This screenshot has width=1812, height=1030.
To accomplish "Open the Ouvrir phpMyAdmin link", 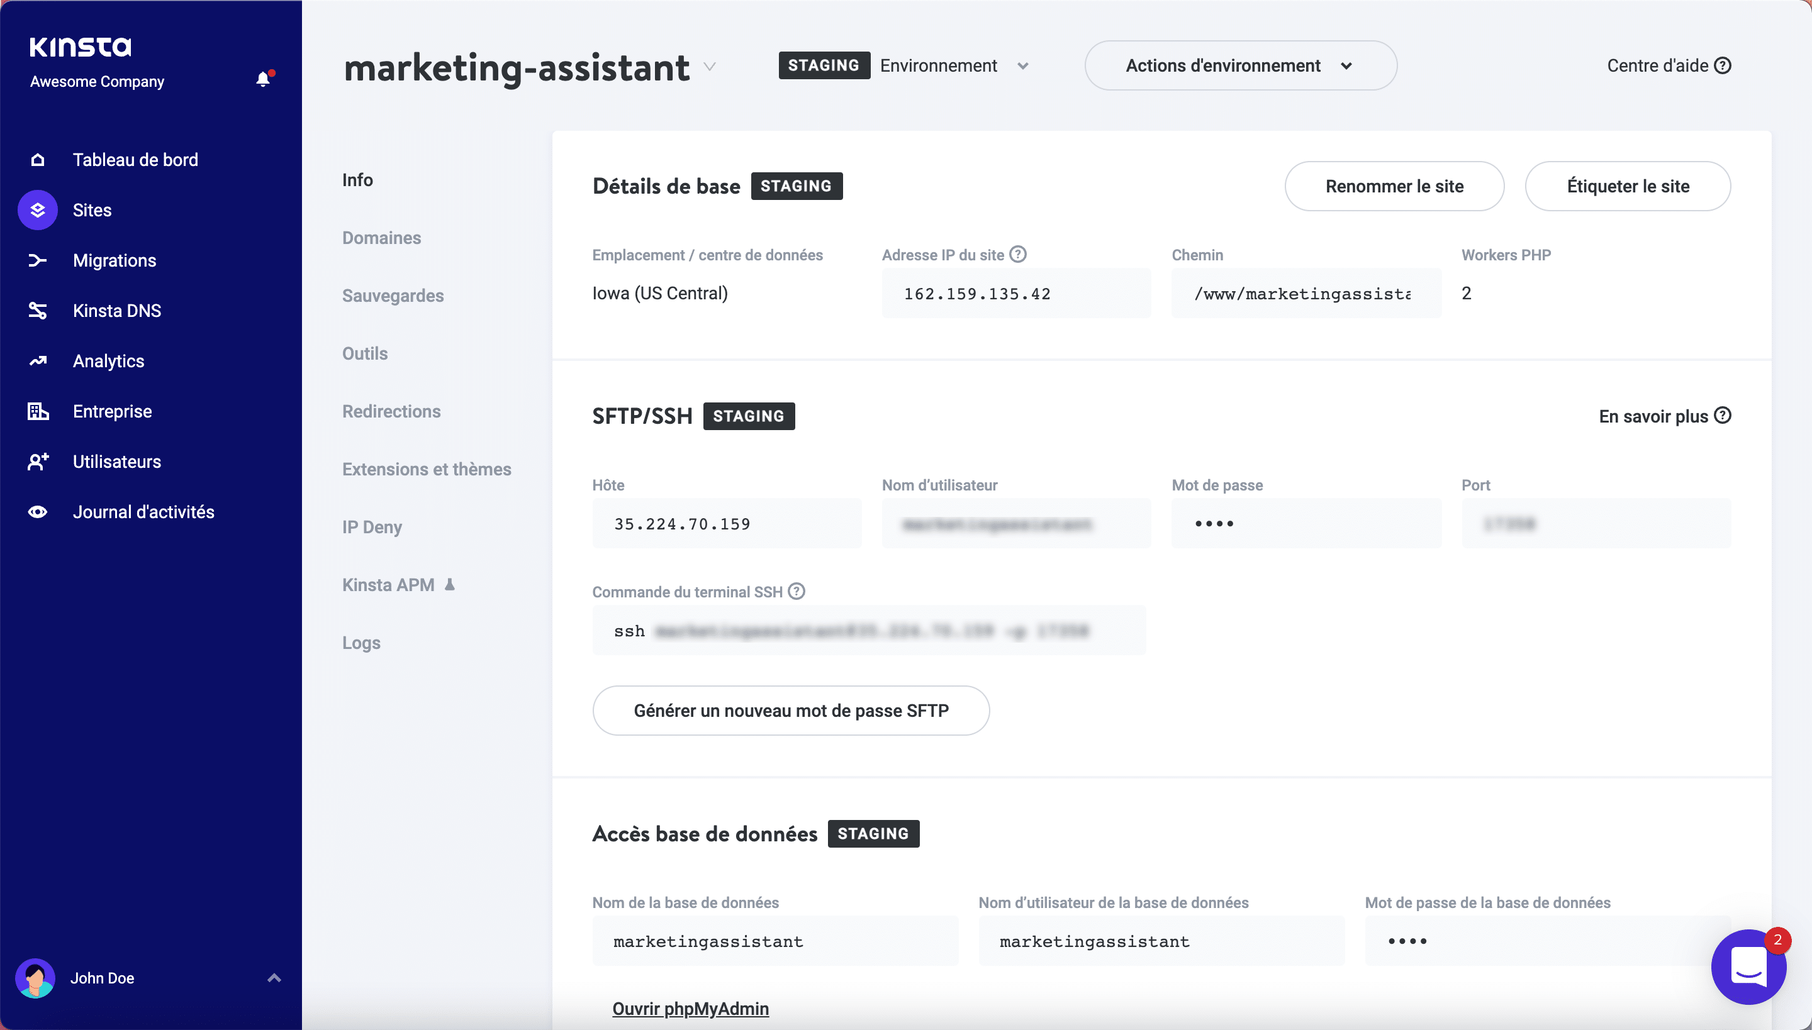I will pyautogui.click(x=690, y=1009).
